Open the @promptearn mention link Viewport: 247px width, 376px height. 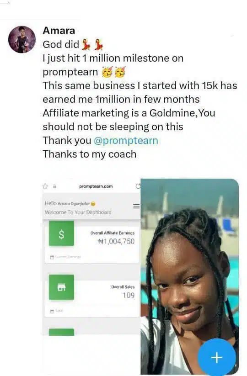[x=126, y=141]
